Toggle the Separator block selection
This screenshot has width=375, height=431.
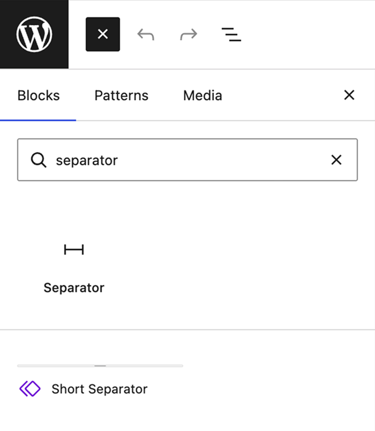click(x=74, y=263)
